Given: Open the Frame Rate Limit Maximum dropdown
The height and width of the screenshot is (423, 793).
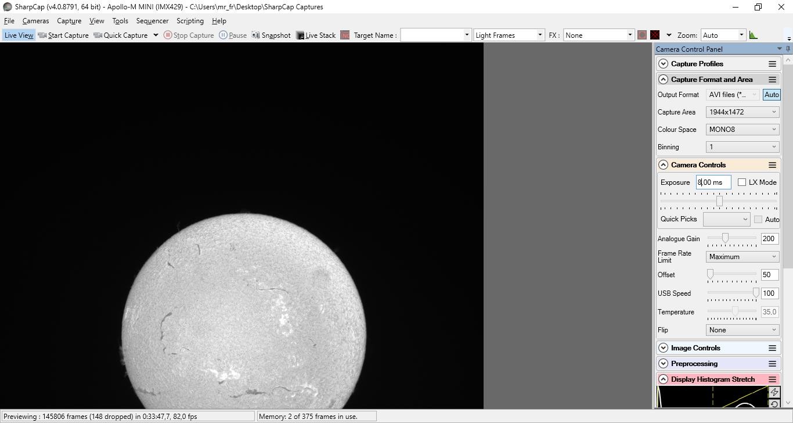Looking at the screenshot, I should (x=742, y=257).
